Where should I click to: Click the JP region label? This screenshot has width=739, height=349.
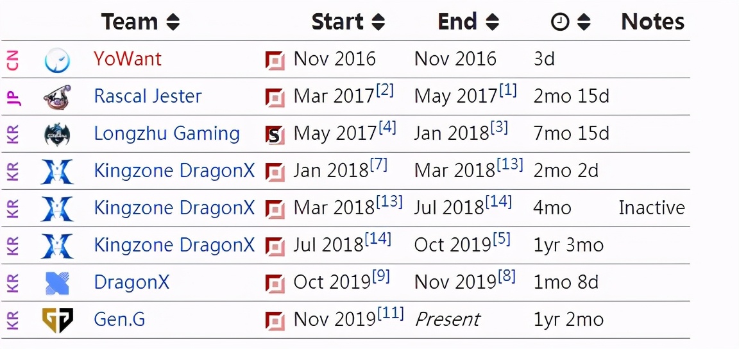click(13, 98)
